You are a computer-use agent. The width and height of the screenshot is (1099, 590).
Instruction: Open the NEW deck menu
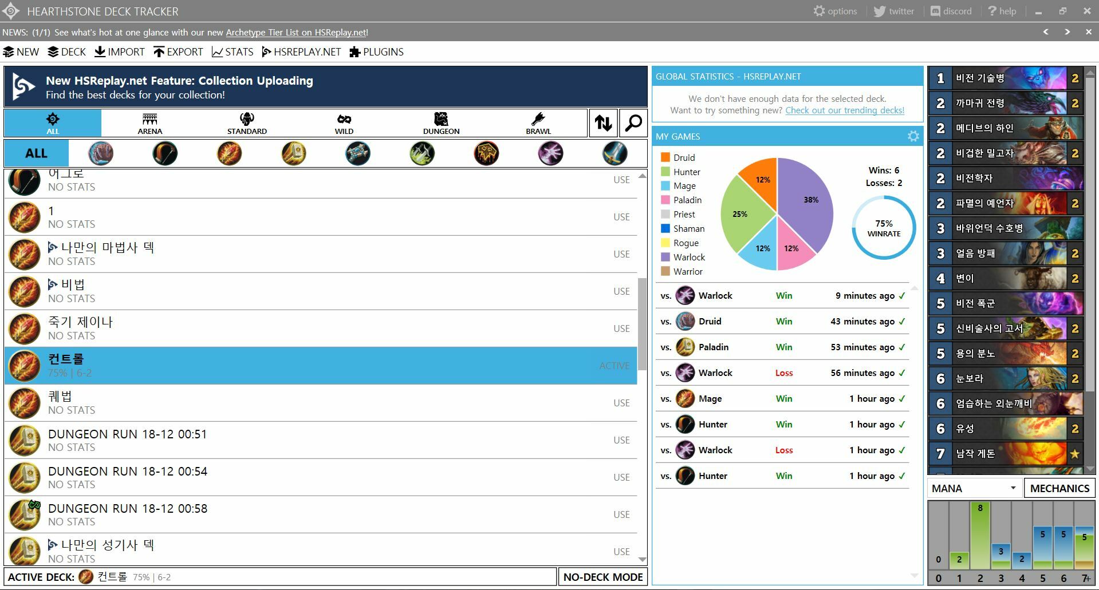[21, 52]
